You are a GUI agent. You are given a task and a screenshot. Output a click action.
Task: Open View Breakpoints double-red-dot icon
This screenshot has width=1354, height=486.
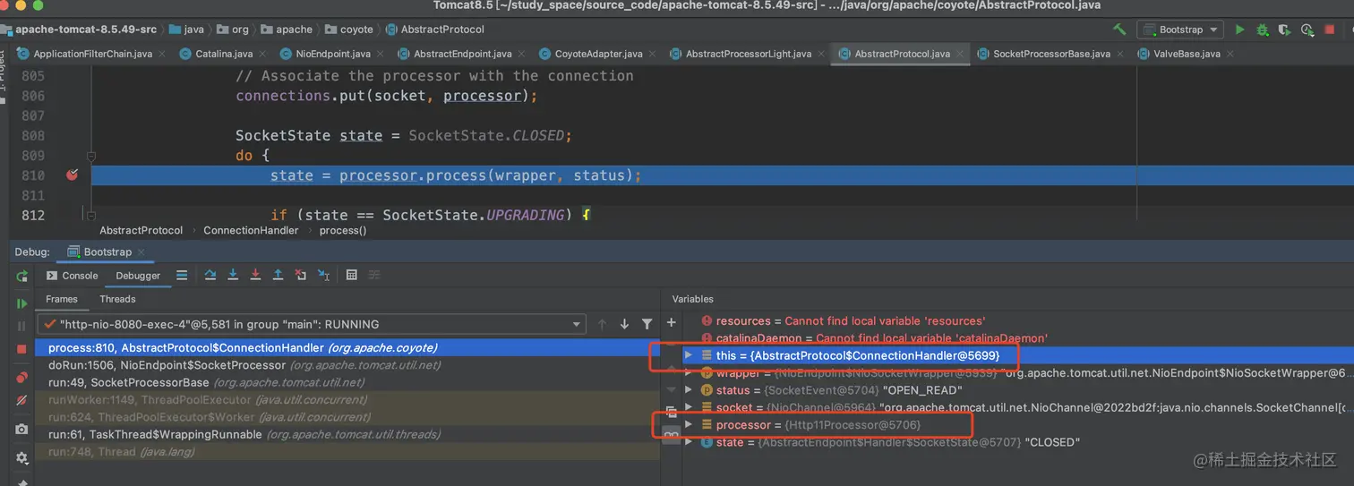[x=21, y=378]
